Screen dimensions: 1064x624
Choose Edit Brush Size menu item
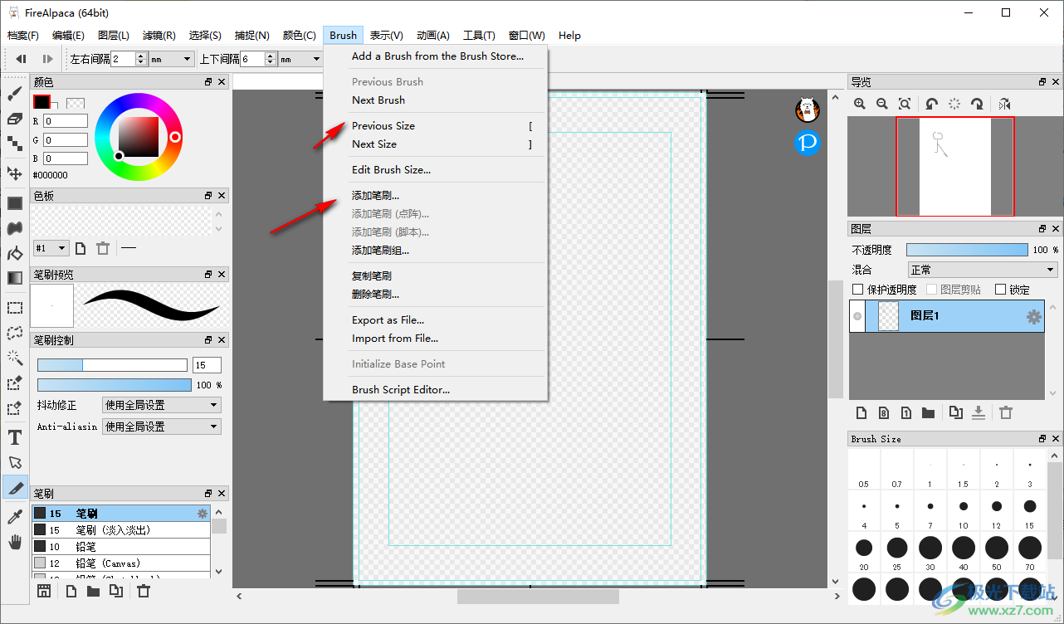click(391, 170)
